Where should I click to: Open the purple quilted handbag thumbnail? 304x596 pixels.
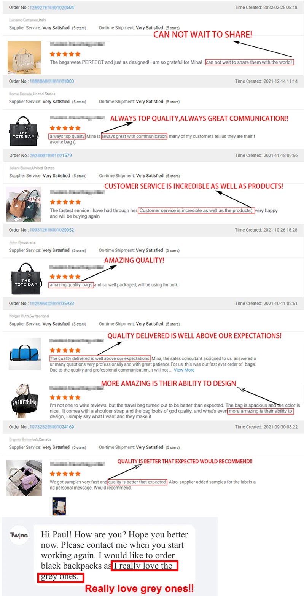(x=24, y=478)
